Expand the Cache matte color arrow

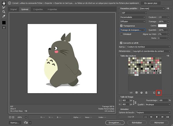[168, 26]
